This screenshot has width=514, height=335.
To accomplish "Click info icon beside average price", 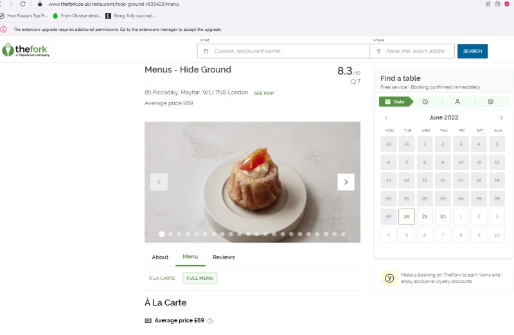I will pyautogui.click(x=210, y=321).
